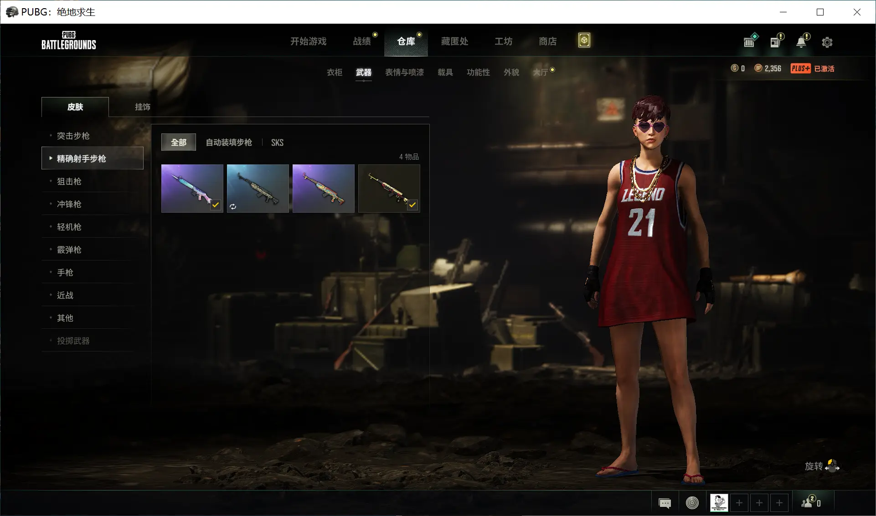Expand 突击步枪 category
Viewport: 876px width, 516px height.
(x=92, y=136)
